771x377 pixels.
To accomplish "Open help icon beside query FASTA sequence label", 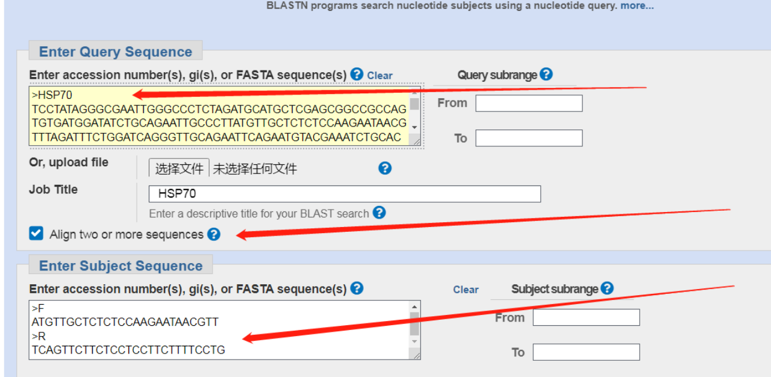I will tap(357, 74).
